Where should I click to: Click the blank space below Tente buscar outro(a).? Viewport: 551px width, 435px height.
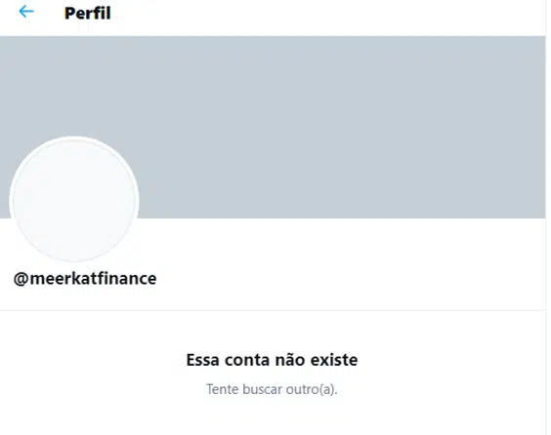272,417
